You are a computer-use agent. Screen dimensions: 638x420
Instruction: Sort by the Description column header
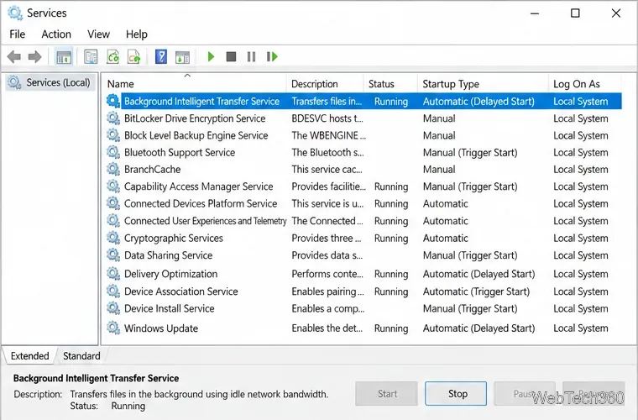point(326,84)
